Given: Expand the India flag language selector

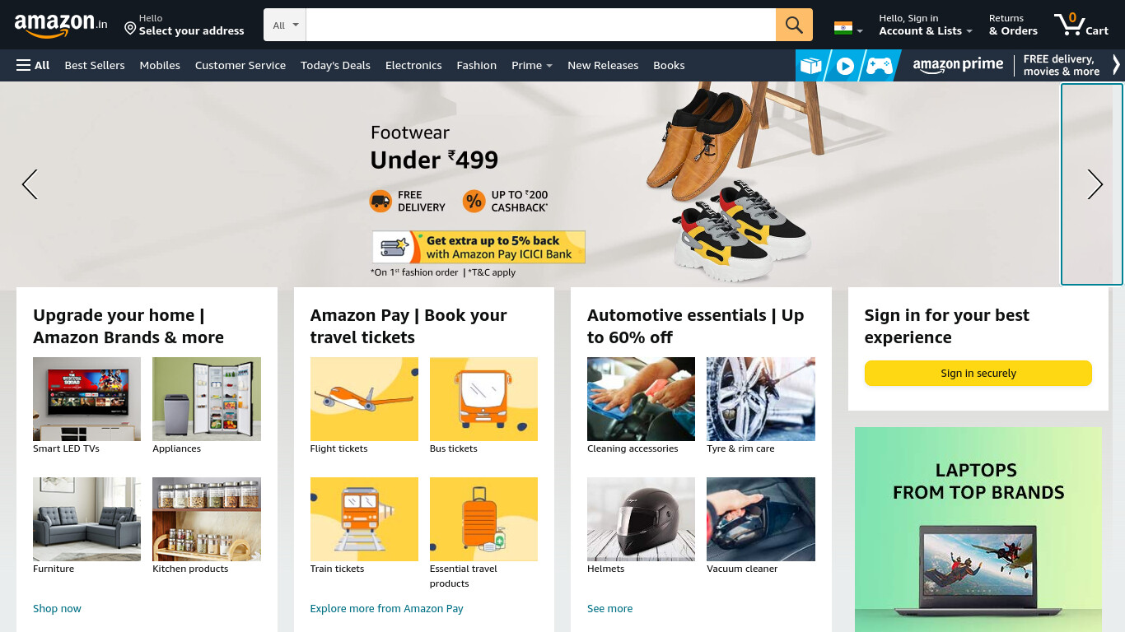Looking at the screenshot, I should pos(848,28).
